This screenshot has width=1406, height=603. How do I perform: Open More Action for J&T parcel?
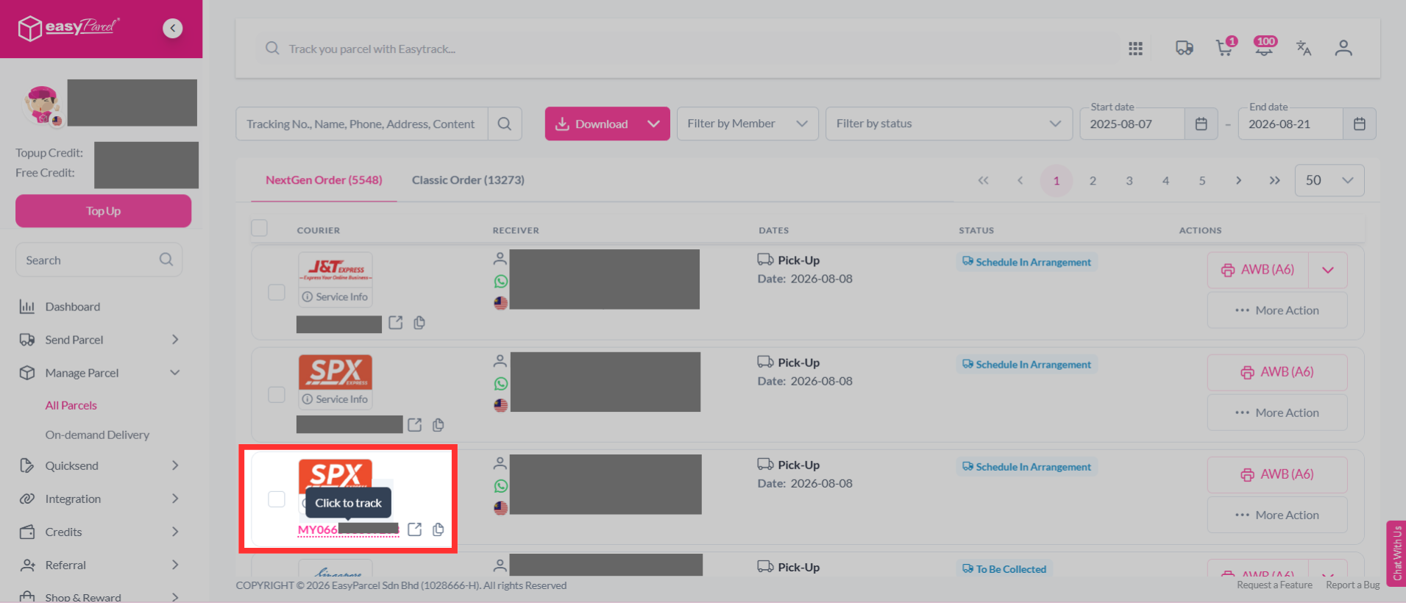tap(1277, 310)
